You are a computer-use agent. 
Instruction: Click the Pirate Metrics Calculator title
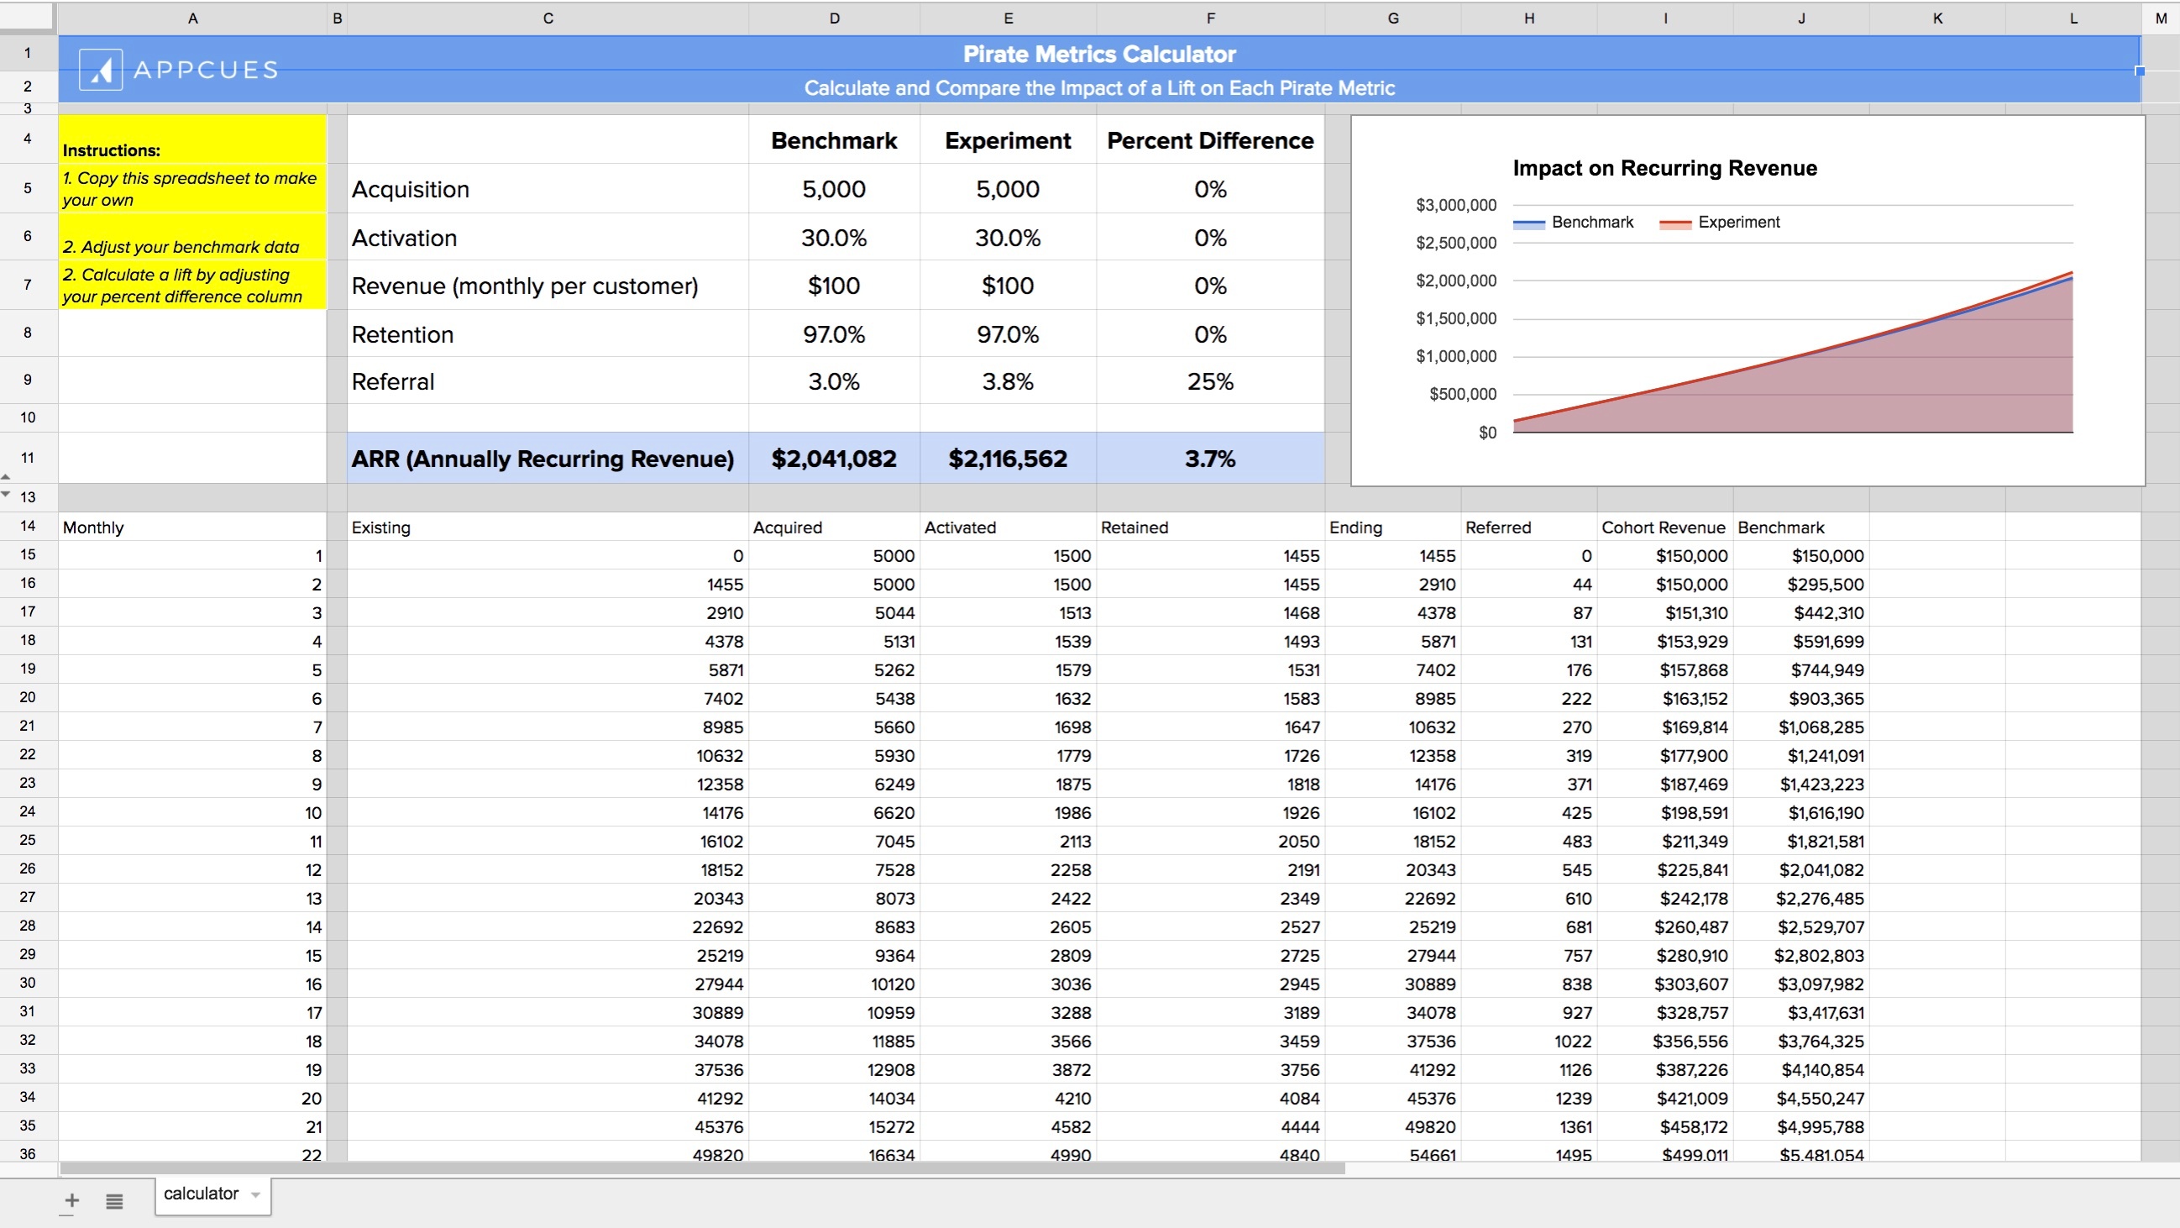click(1099, 54)
